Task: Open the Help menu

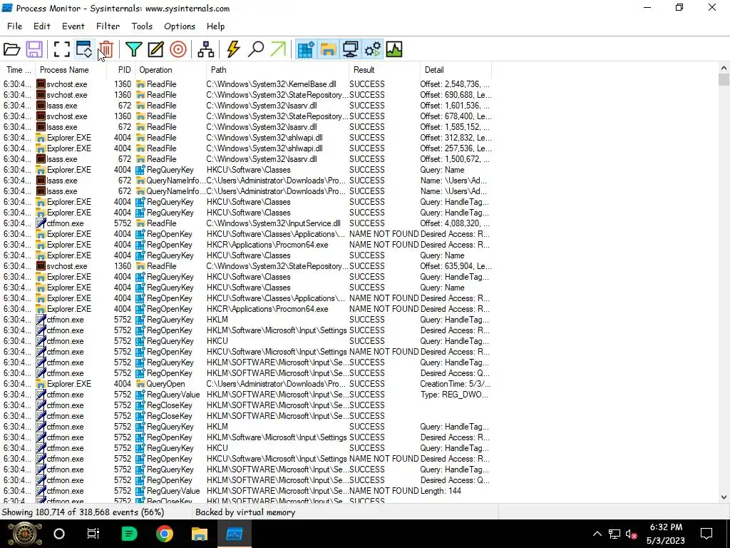Action: [215, 26]
